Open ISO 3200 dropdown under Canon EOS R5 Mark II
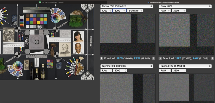The height and width of the screenshot is (103, 215). pos(119,11)
